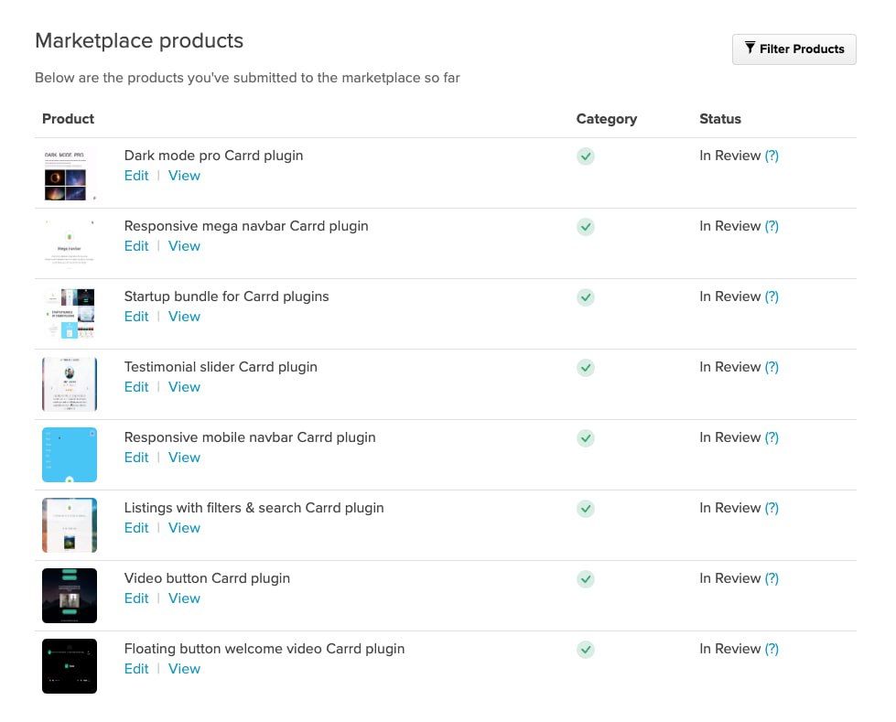Click the category checkmark for Listings with filters
This screenshot has height=722, width=896.
(x=586, y=509)
